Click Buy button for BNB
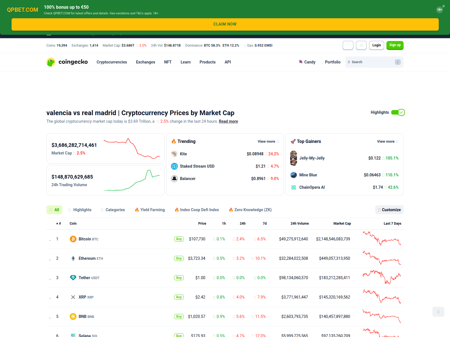The image size is (450, 337). point(179,316)
